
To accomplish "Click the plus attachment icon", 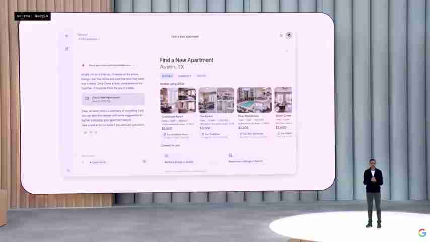I will [x=83, y=162].
